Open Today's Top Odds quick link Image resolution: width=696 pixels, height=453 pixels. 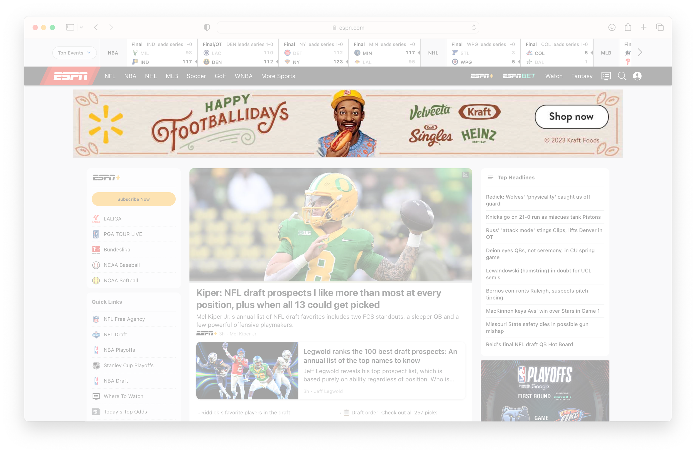[x=134, y=412]
